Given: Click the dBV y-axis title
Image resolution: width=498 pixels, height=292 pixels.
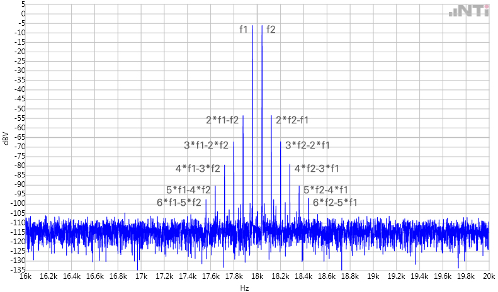Looking at the screenshot, I should [6, 137].
